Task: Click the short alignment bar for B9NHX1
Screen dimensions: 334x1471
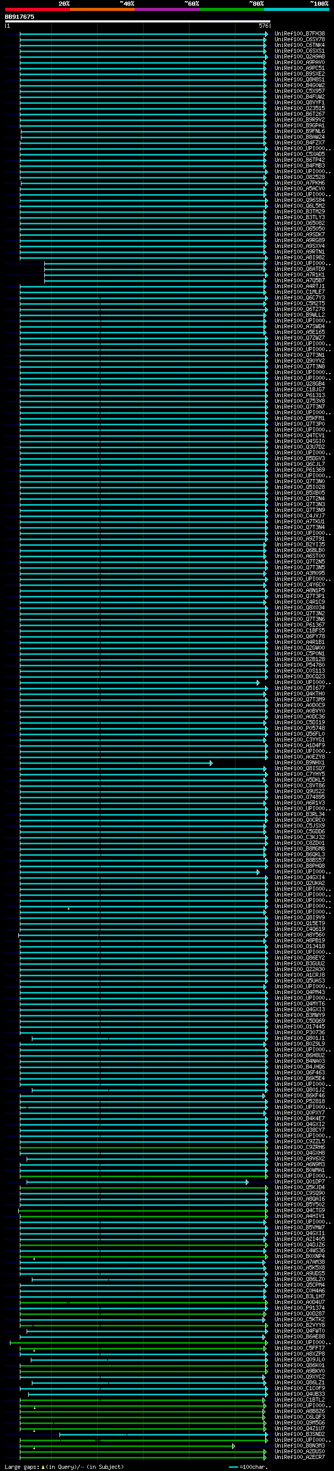Action: [116, 763]
